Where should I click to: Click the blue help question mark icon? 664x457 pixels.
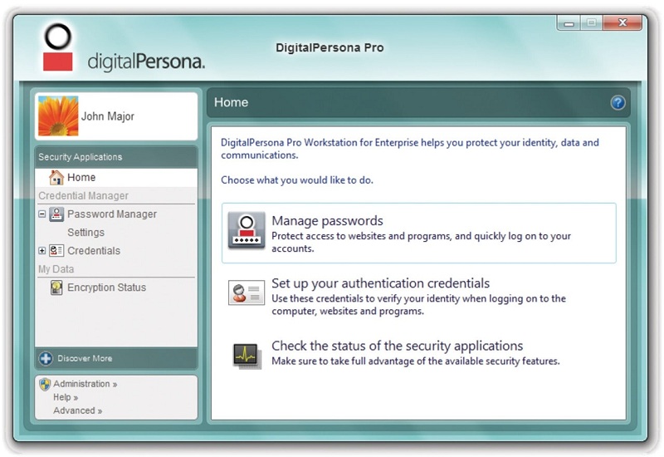pos(618,103)
